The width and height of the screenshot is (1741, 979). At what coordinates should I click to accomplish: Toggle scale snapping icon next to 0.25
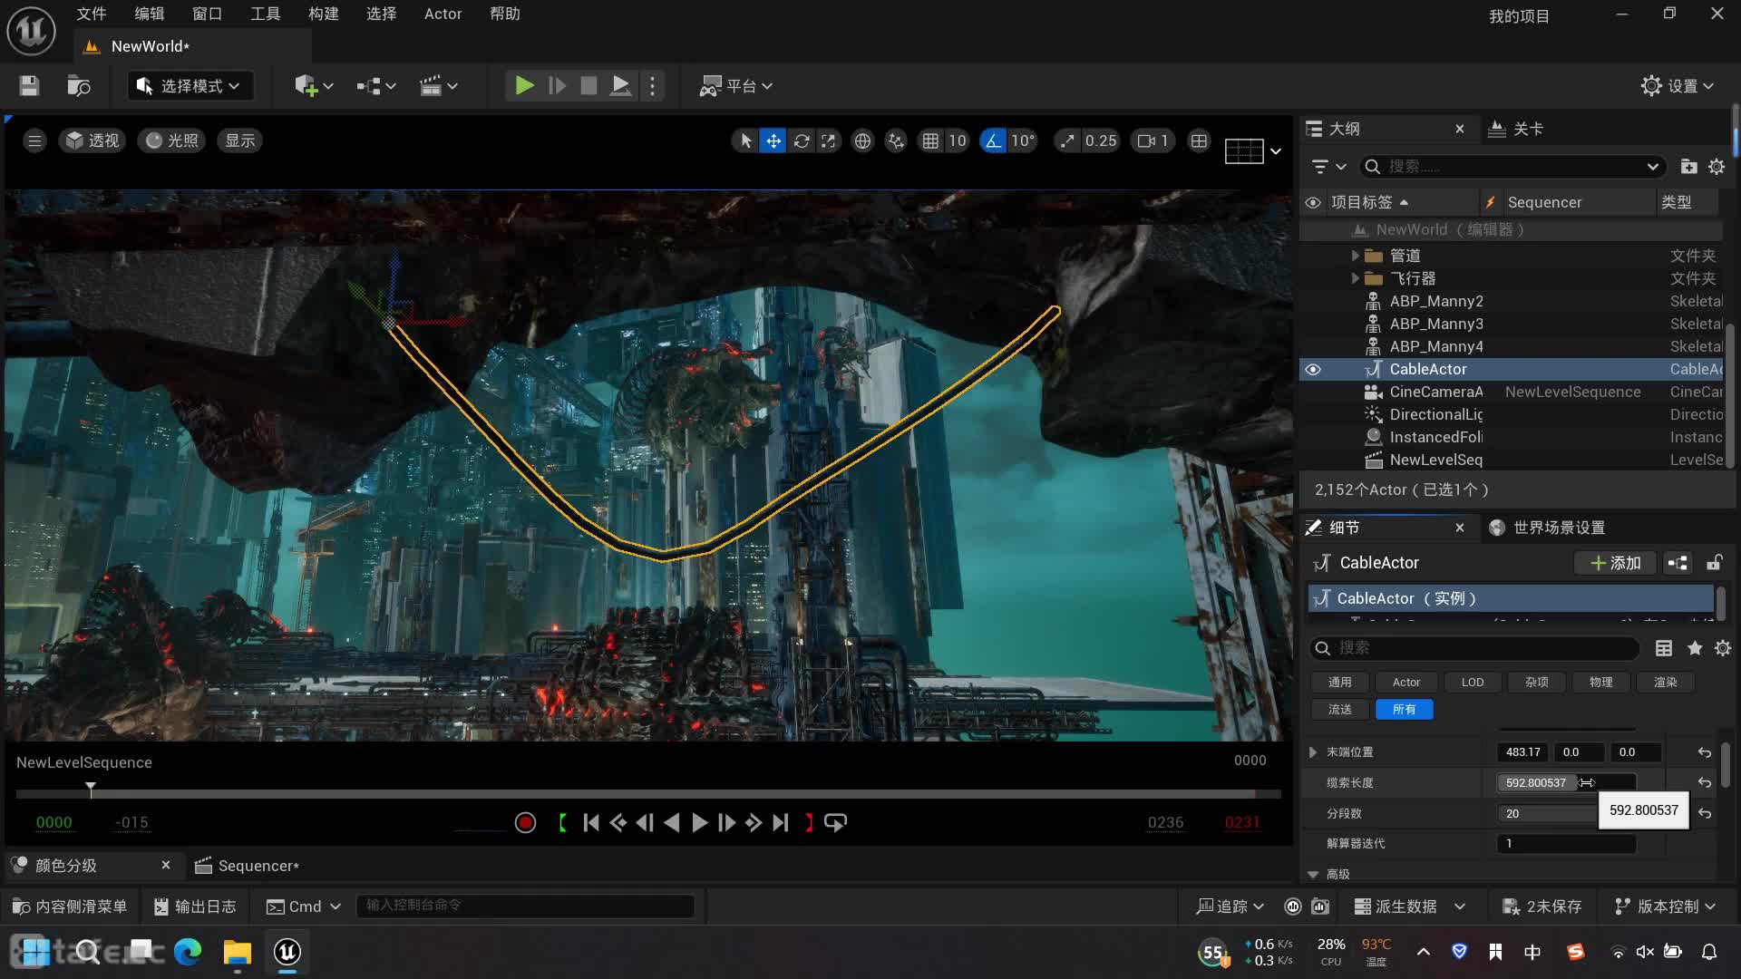[1067, 141]
